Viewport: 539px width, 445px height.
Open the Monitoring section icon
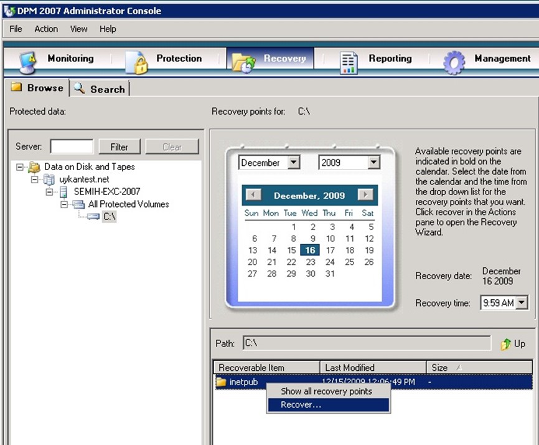pos(29,60)
